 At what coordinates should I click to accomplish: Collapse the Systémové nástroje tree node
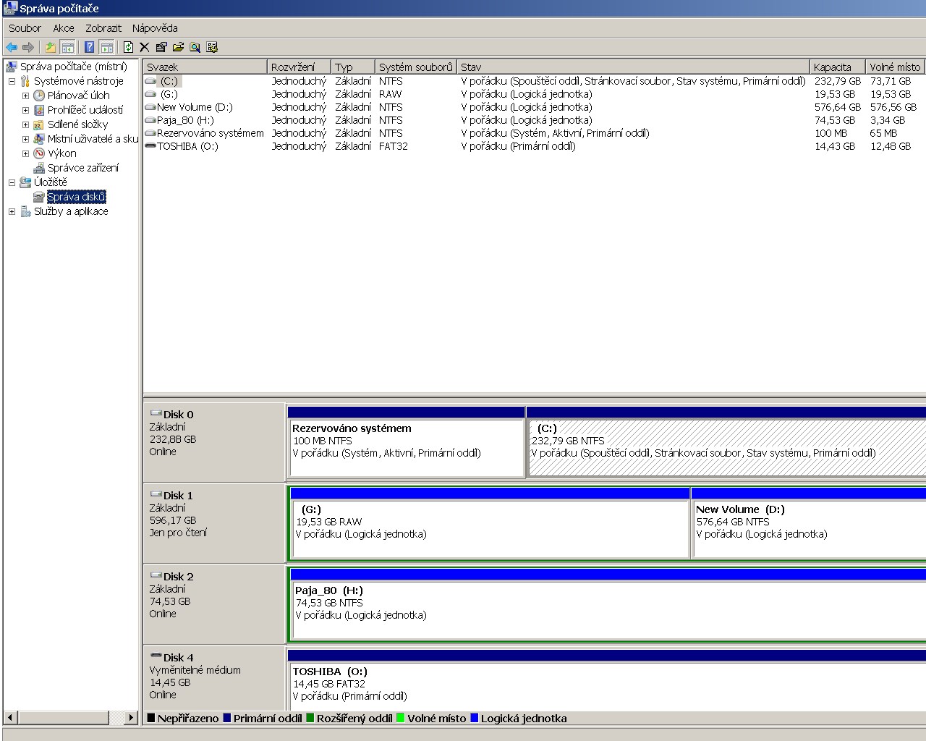12,81
